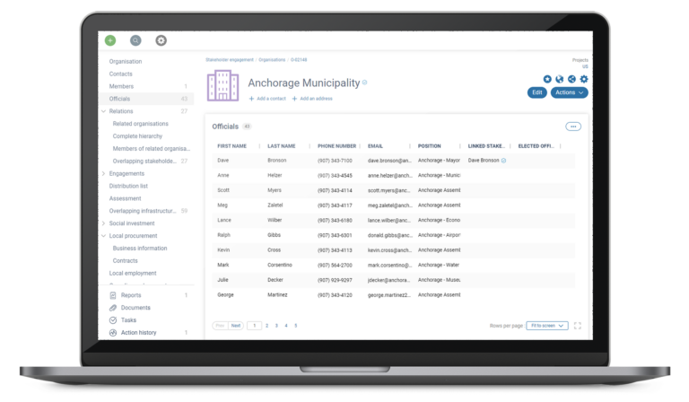Click the globe map icon

[560, 79]
